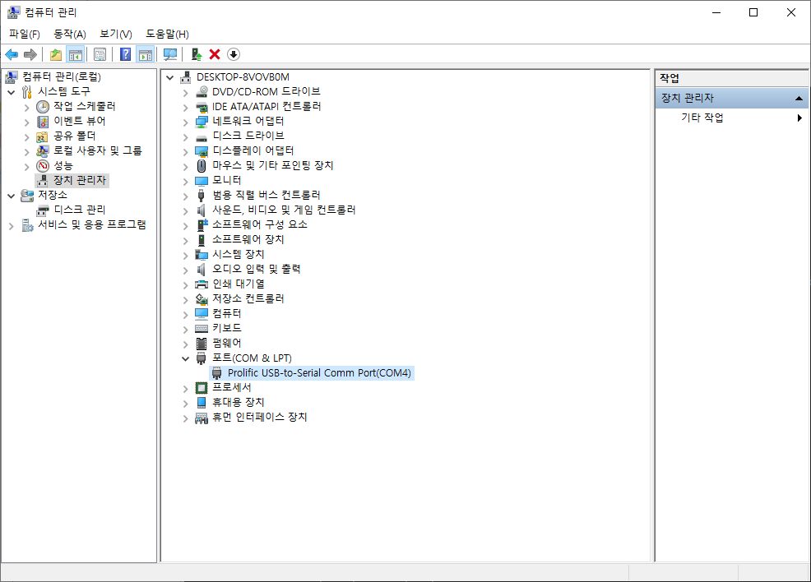This screenshot has height=582, width=811.
Task: Select 장치 관리자 in the left tree
Action: coord(80,180)
